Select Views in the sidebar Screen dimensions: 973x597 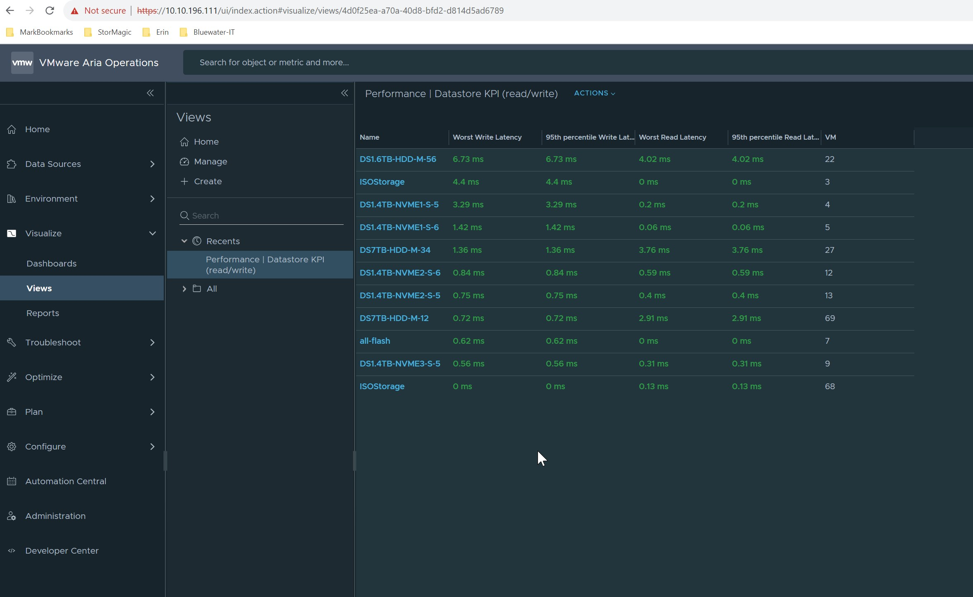coord(82,288)
